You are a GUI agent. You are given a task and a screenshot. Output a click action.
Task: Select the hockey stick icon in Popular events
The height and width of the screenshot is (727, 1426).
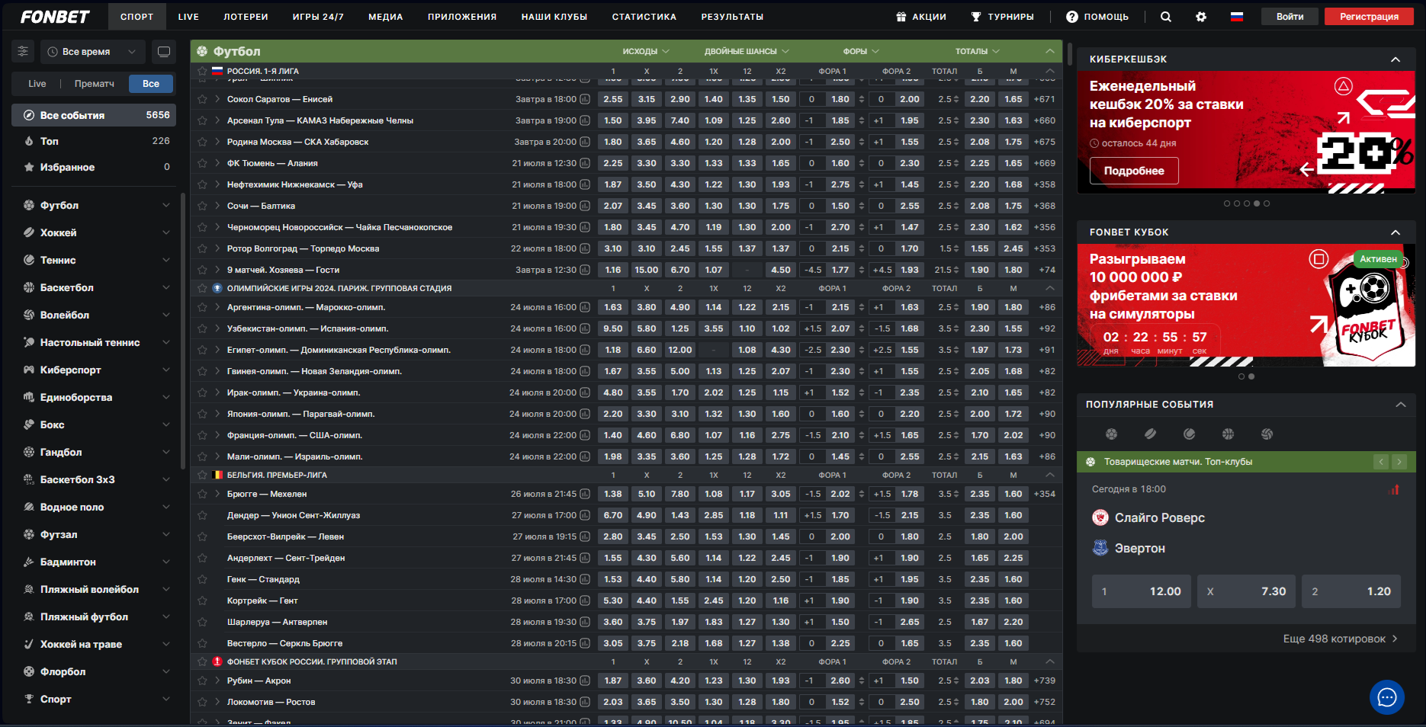(x=1151, y=434)
